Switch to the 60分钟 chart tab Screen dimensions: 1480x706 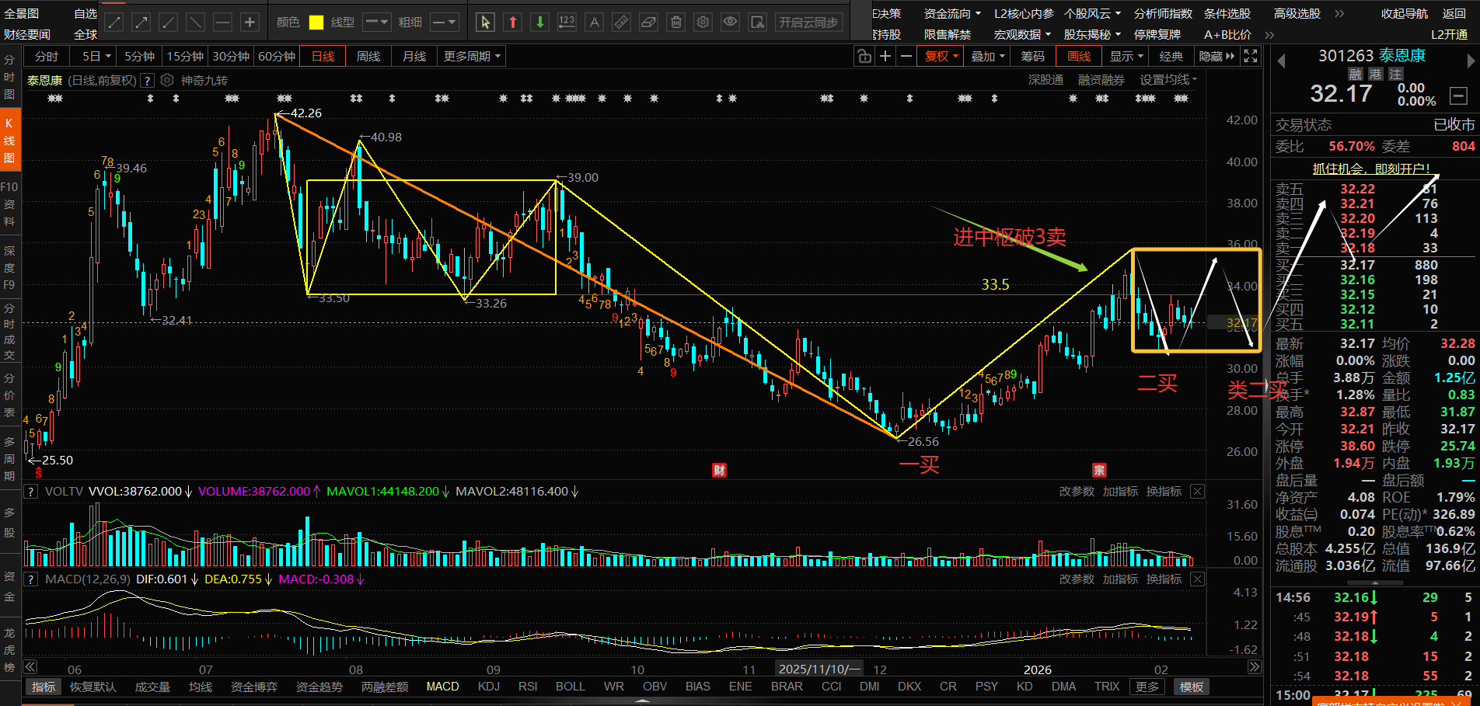(277, 56)
